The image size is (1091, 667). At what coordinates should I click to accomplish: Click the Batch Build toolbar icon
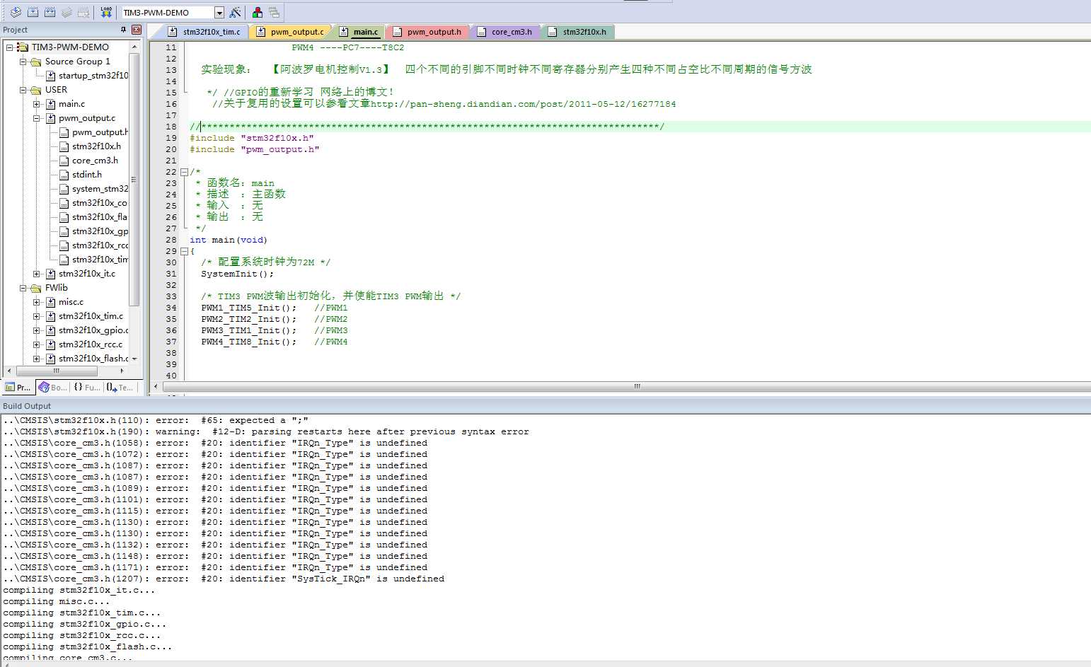tap(67, 12)
